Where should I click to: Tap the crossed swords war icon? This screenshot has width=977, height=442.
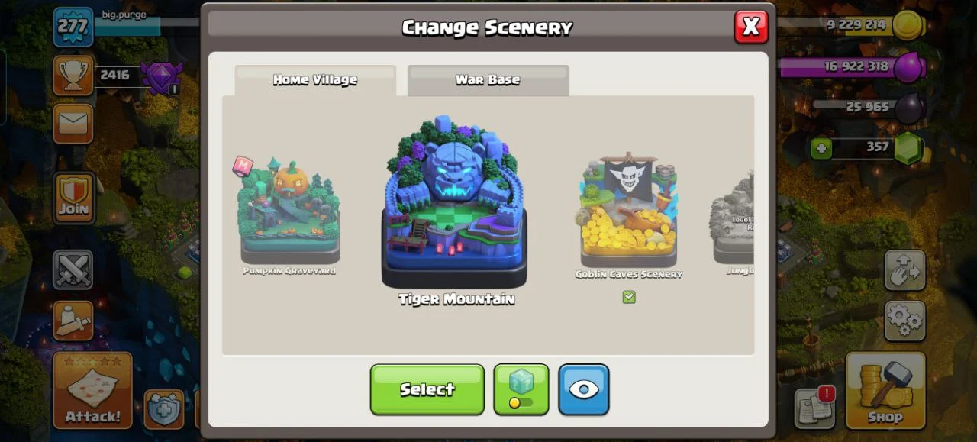click(x=73, y=270)
